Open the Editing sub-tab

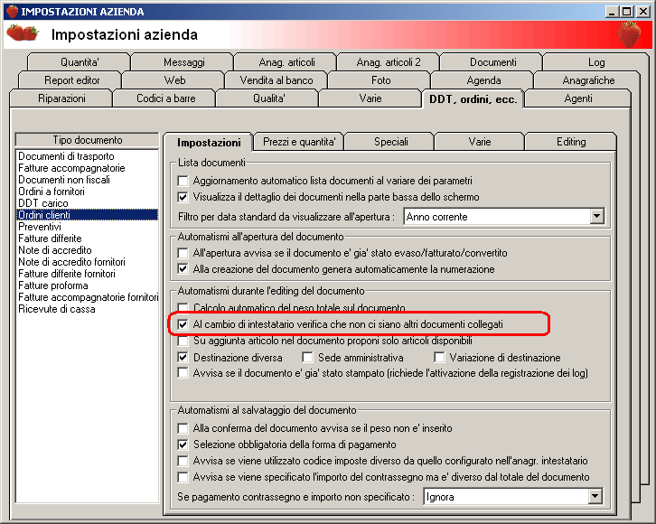coord(571,142)
